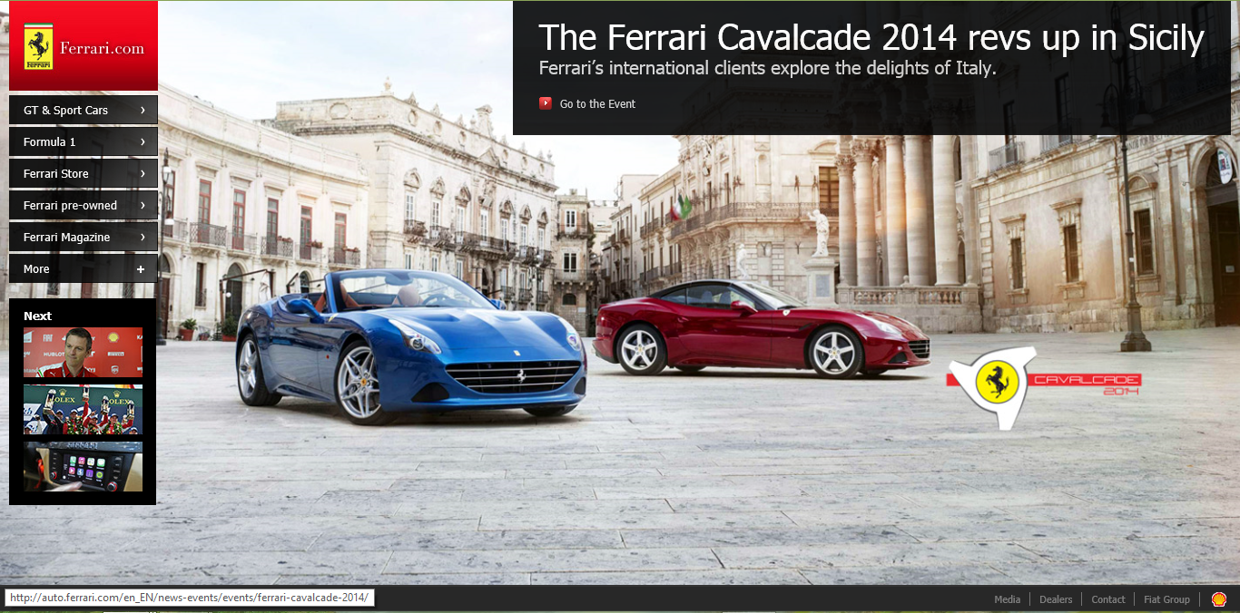Click the headline's subtitle about international clients

pos(768,68)
